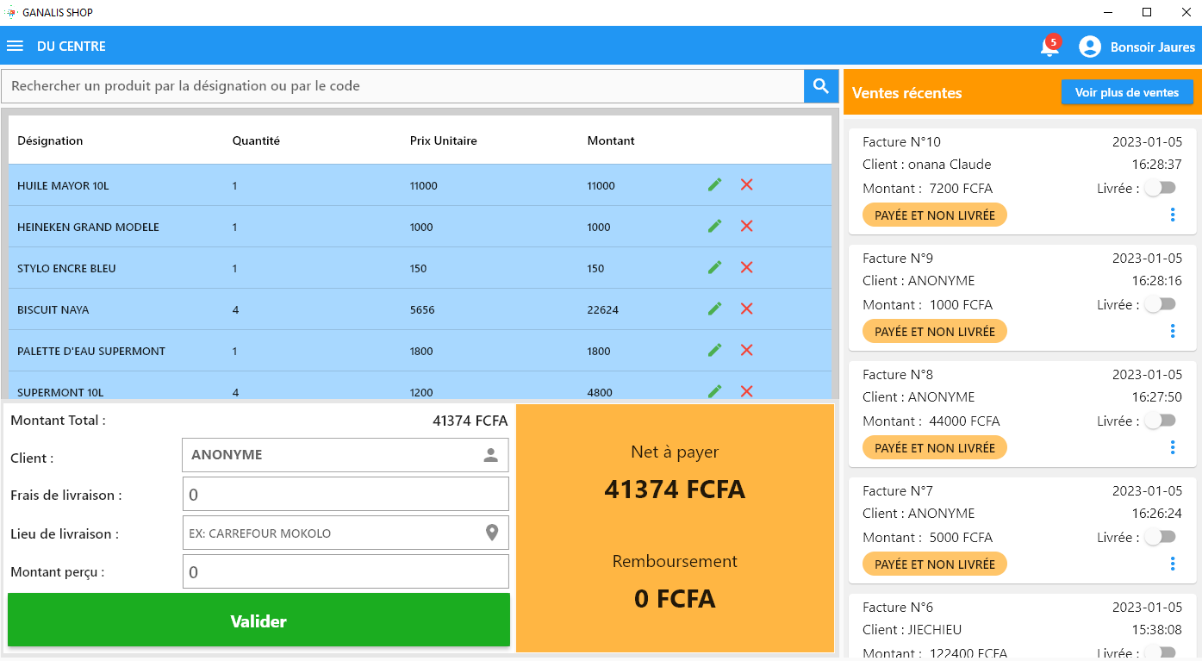
Task: Open Facture N°10 invoice title
Action: 901,141
